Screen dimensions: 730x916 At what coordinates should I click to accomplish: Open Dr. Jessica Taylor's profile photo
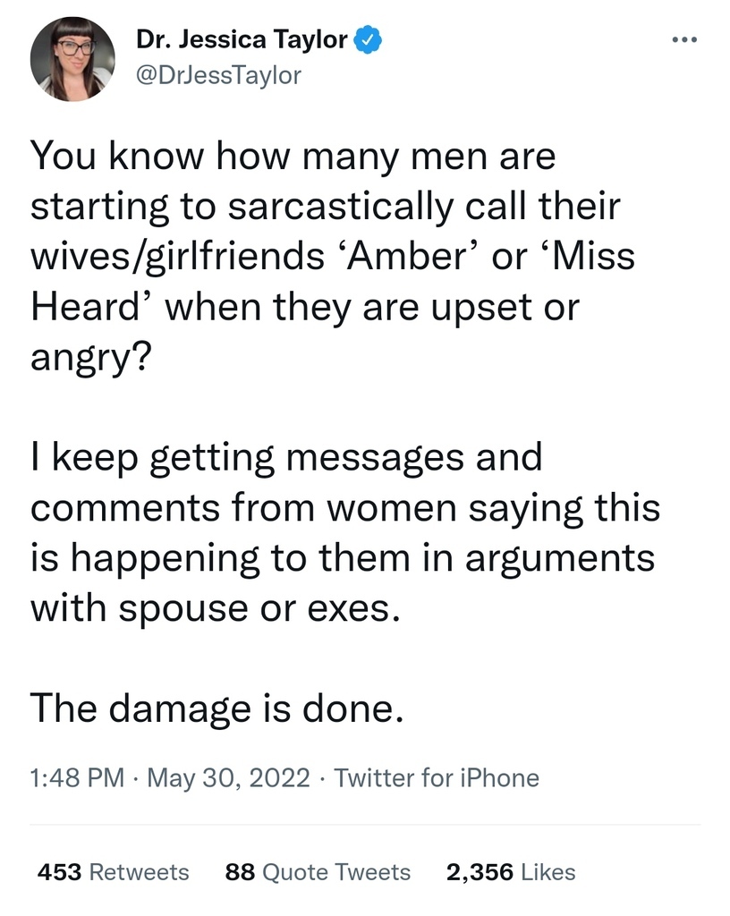72,59
